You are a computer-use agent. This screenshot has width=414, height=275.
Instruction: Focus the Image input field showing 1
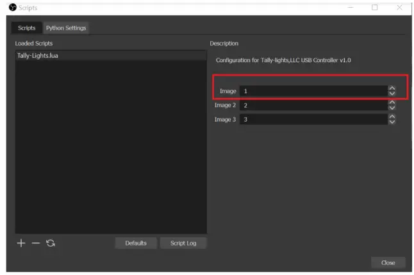point(313,91)
